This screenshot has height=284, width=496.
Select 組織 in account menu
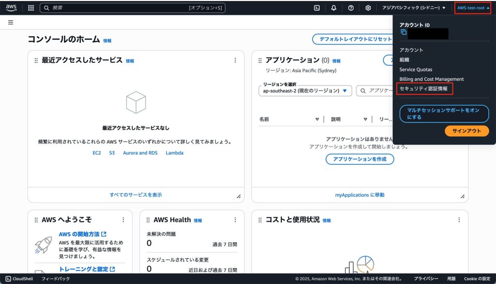pyautogui.click(x=404, y=60)
